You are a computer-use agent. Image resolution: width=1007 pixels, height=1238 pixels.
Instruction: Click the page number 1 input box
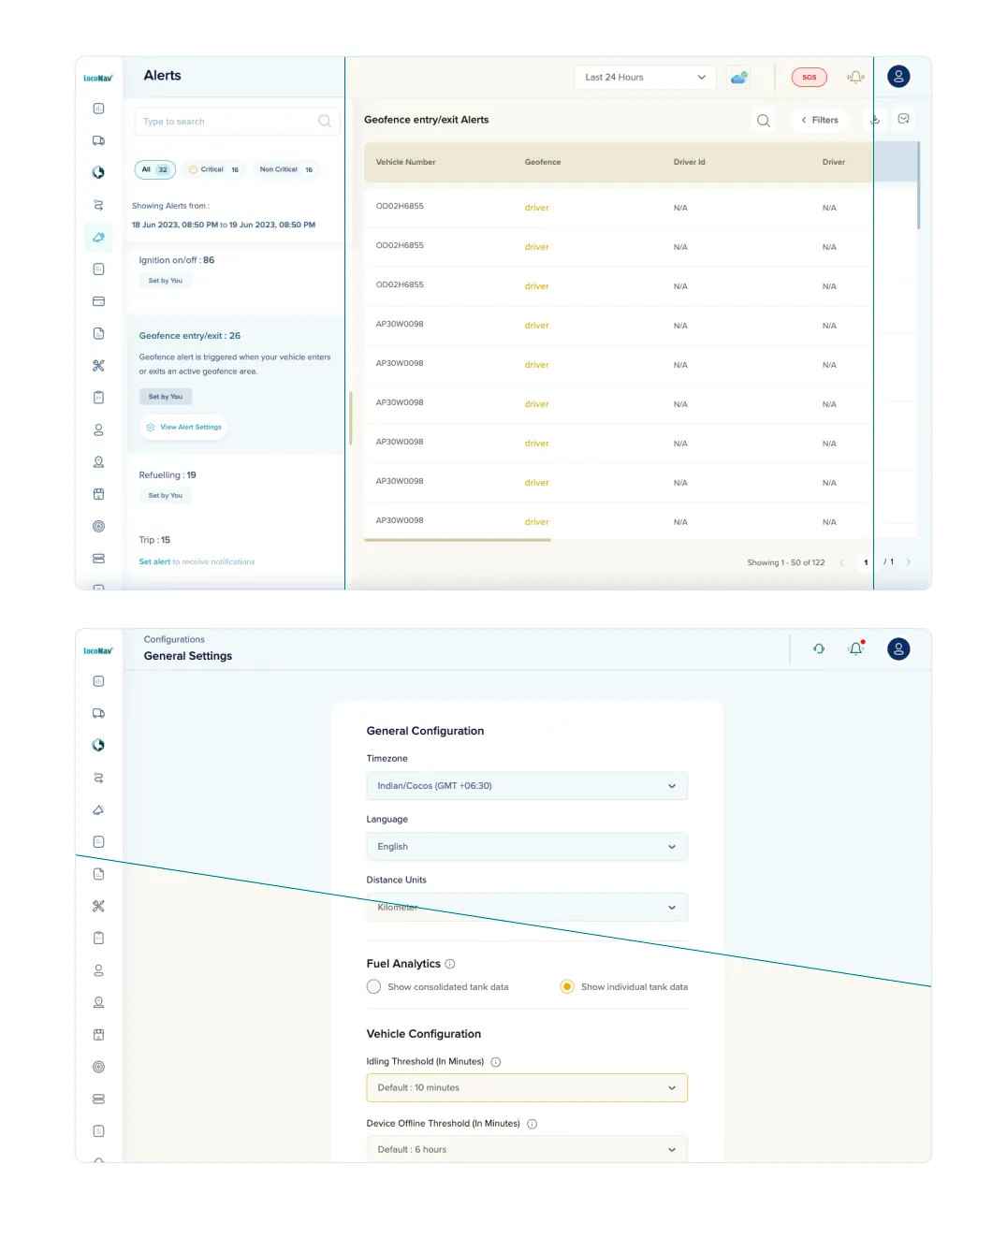click(x=866, y=562)
